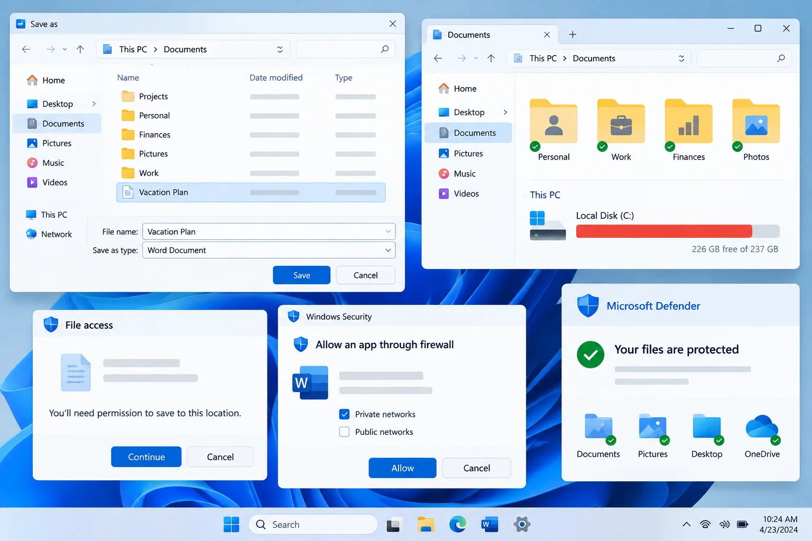The height and width of the screenshot is (541, 812).
Task: Sort by the Date modified column header
Action: click(x=276, y=78)
